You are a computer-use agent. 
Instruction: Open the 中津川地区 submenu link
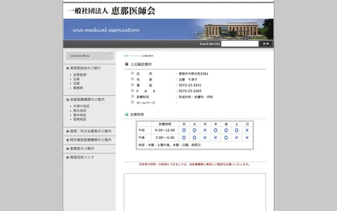[82, 106]
